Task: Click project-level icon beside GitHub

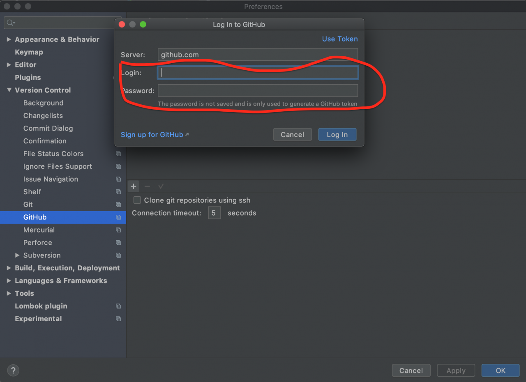Action: coord(118,217)
